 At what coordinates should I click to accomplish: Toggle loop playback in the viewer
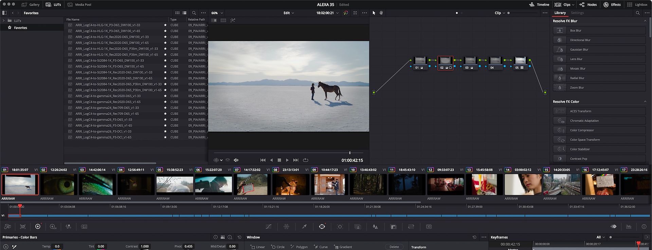(x=306, y=160)
